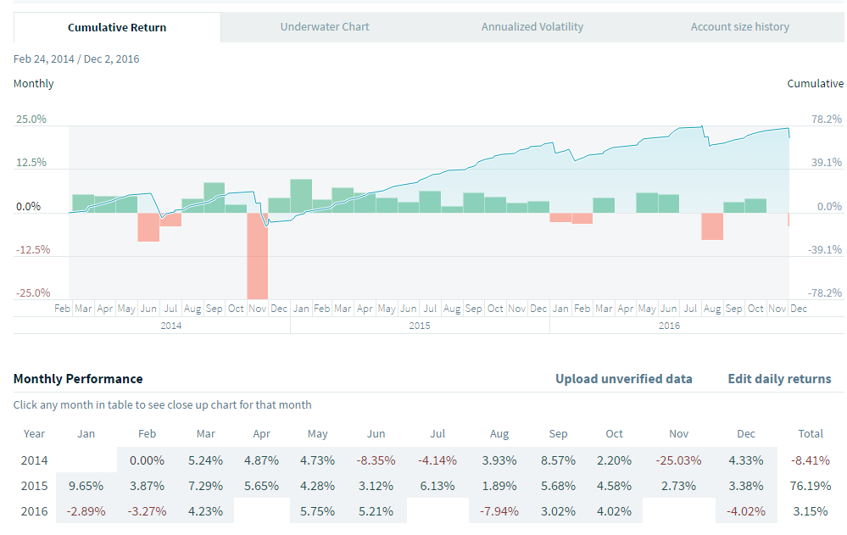The height and width of the screenshot is (535, 847).
Task: Click the August 2016 cell showing -7.94%
Action: pyautogui.click(x=499, y=511)
